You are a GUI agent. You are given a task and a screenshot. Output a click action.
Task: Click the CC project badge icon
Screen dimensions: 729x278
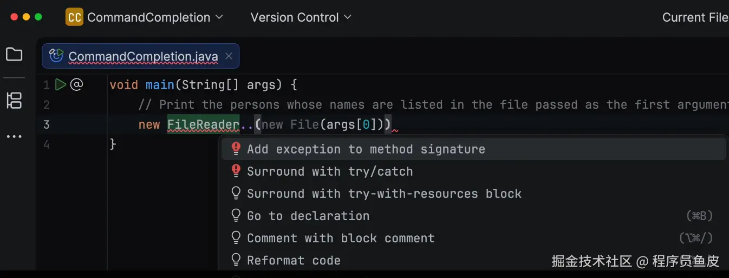(x=74, y=17)
